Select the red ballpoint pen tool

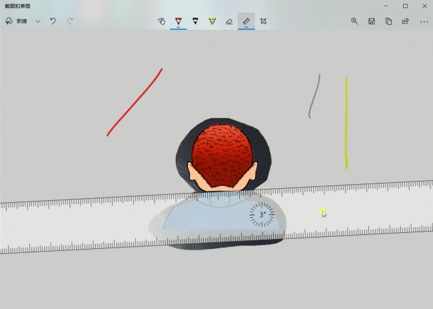pyautogui.click(x=179, y=21)
